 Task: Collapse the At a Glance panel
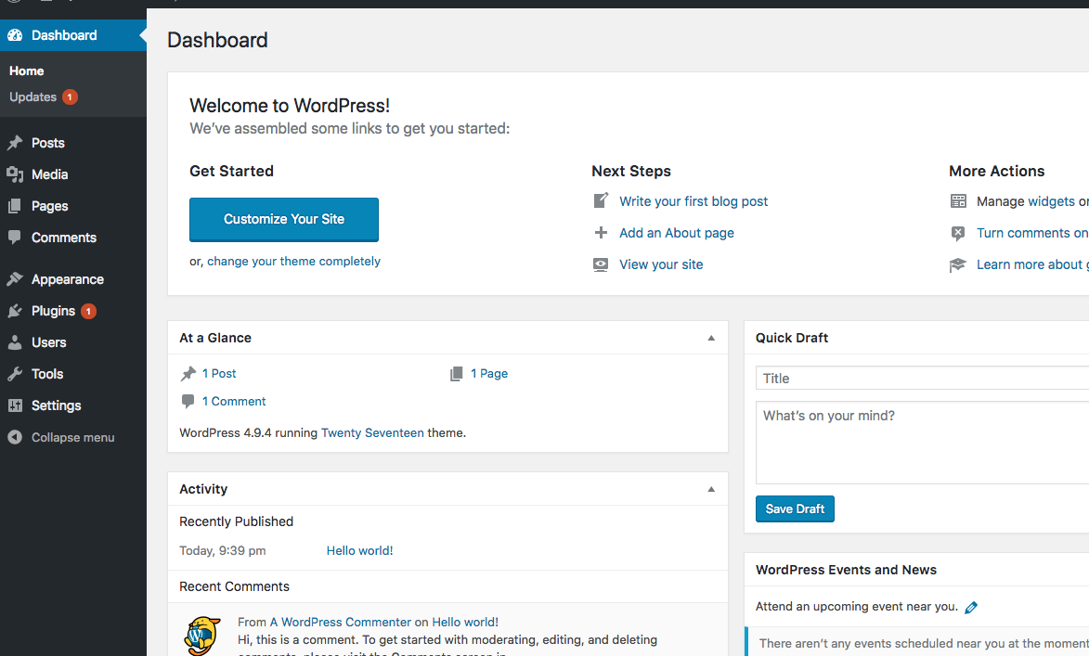[711, 338]
